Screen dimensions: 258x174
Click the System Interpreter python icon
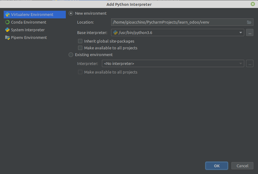7,30
